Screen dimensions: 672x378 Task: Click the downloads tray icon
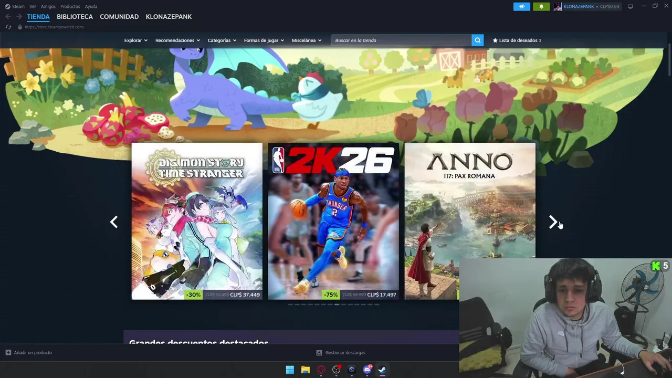[319, 352]
